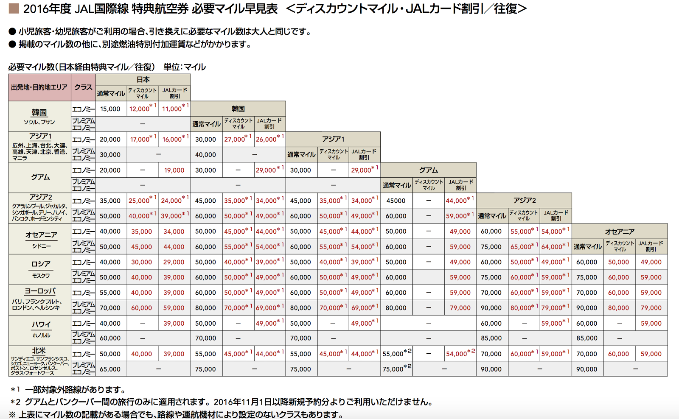Select the 'グアム' row label in first column

coord(40,177)
